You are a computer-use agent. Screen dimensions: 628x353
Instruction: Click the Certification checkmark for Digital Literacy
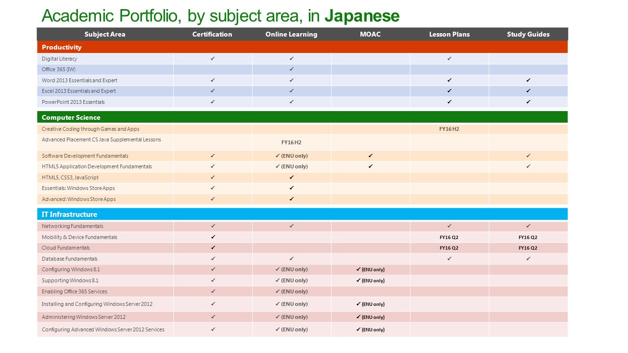pyautogui.click(x=213, y=59)
